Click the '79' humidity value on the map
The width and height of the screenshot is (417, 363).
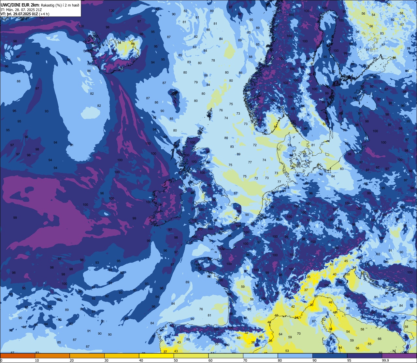point(196,82)
